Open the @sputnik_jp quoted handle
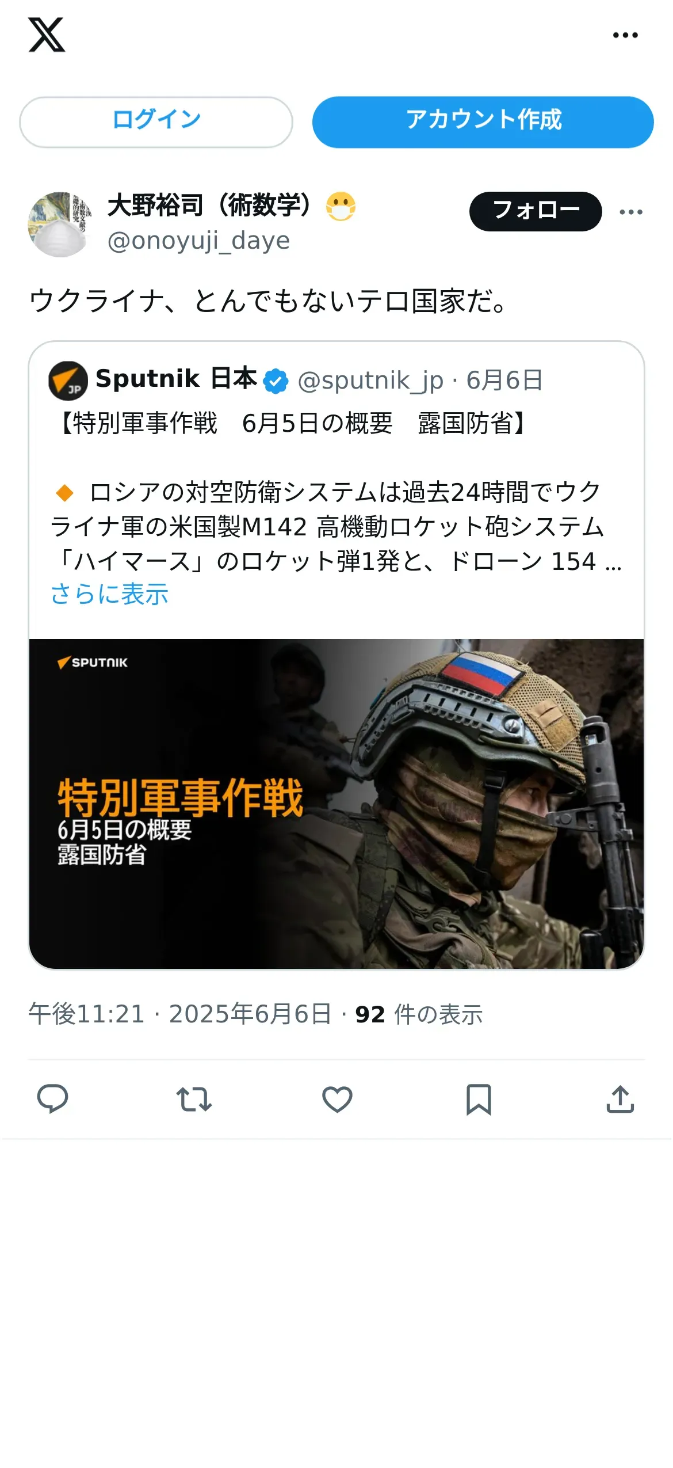Viewport: 673px width, 1468px height. [x=370, y=380]
